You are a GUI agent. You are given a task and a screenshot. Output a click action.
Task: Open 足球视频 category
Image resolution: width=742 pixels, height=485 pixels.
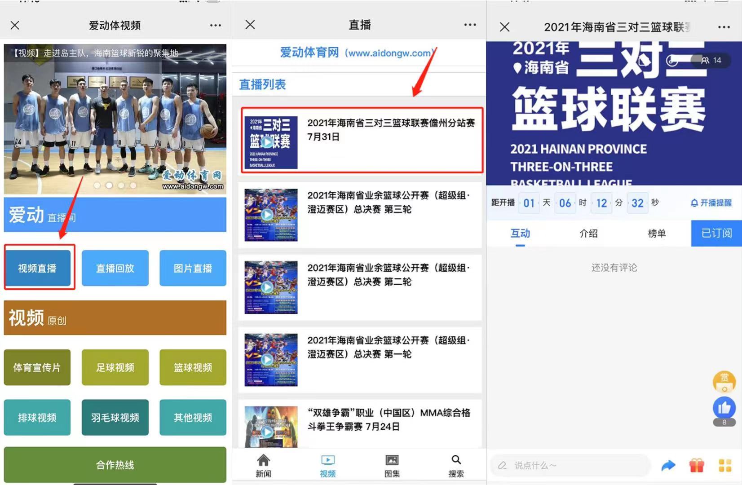tap(115, 367)
